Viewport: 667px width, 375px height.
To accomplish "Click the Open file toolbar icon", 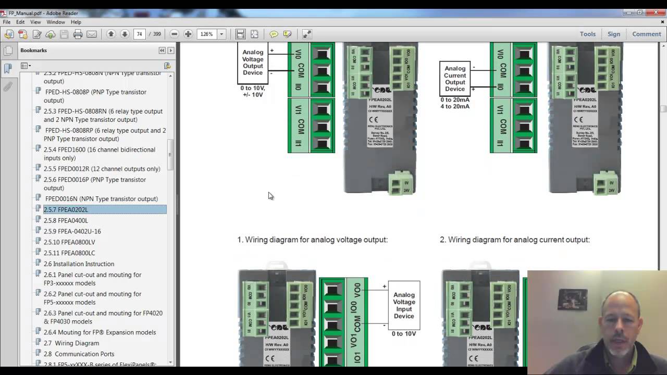I will point(9,34).
